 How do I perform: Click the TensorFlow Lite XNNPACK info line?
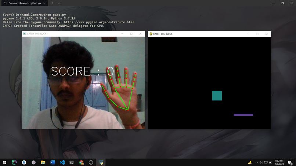[x=54, y=26]
